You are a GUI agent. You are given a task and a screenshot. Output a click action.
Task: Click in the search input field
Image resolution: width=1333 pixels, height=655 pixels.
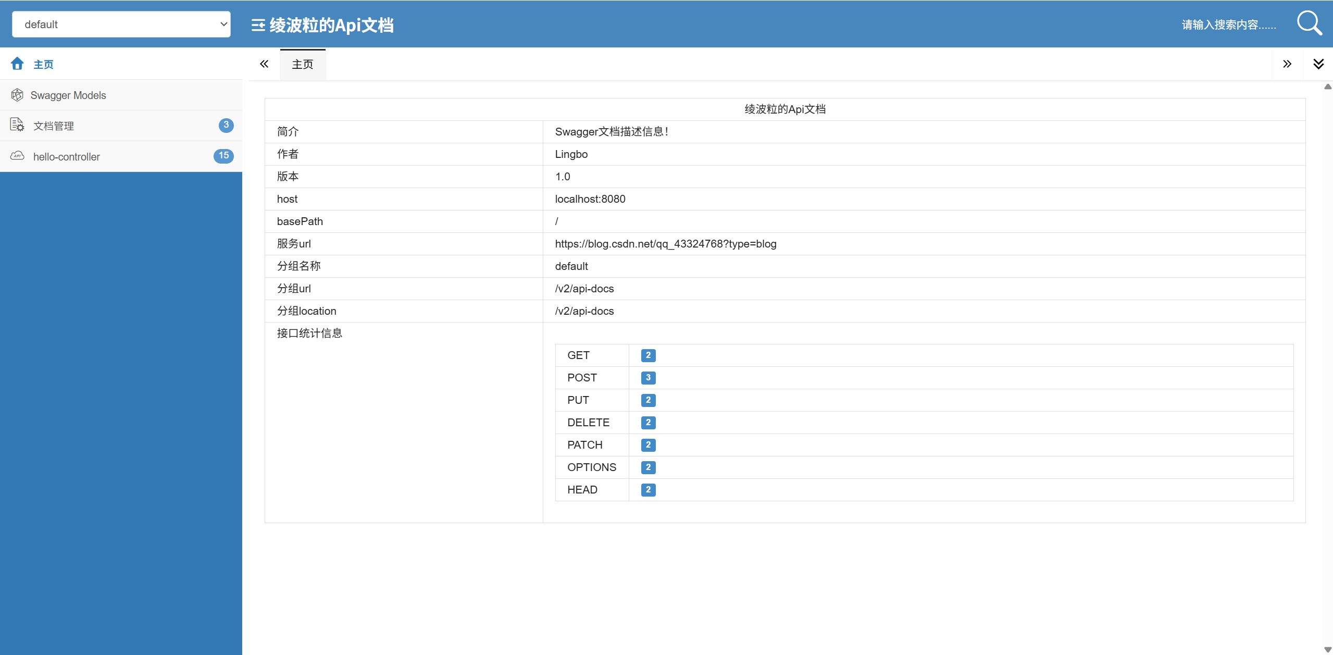click(x=1228, y=24)
